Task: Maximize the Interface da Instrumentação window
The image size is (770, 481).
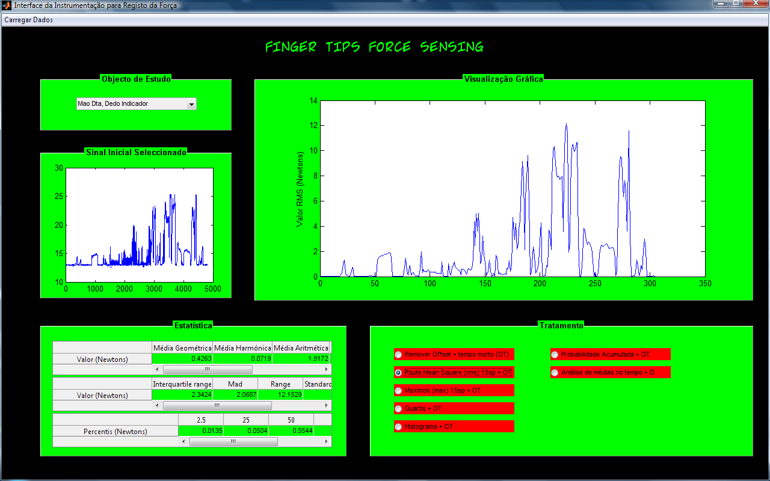Action: [735, 4]
